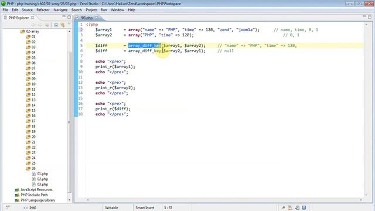The image size is (375, 211).
Task: Toggle Link with Editor in PHP Explorer
Action: tap(63, 25)
